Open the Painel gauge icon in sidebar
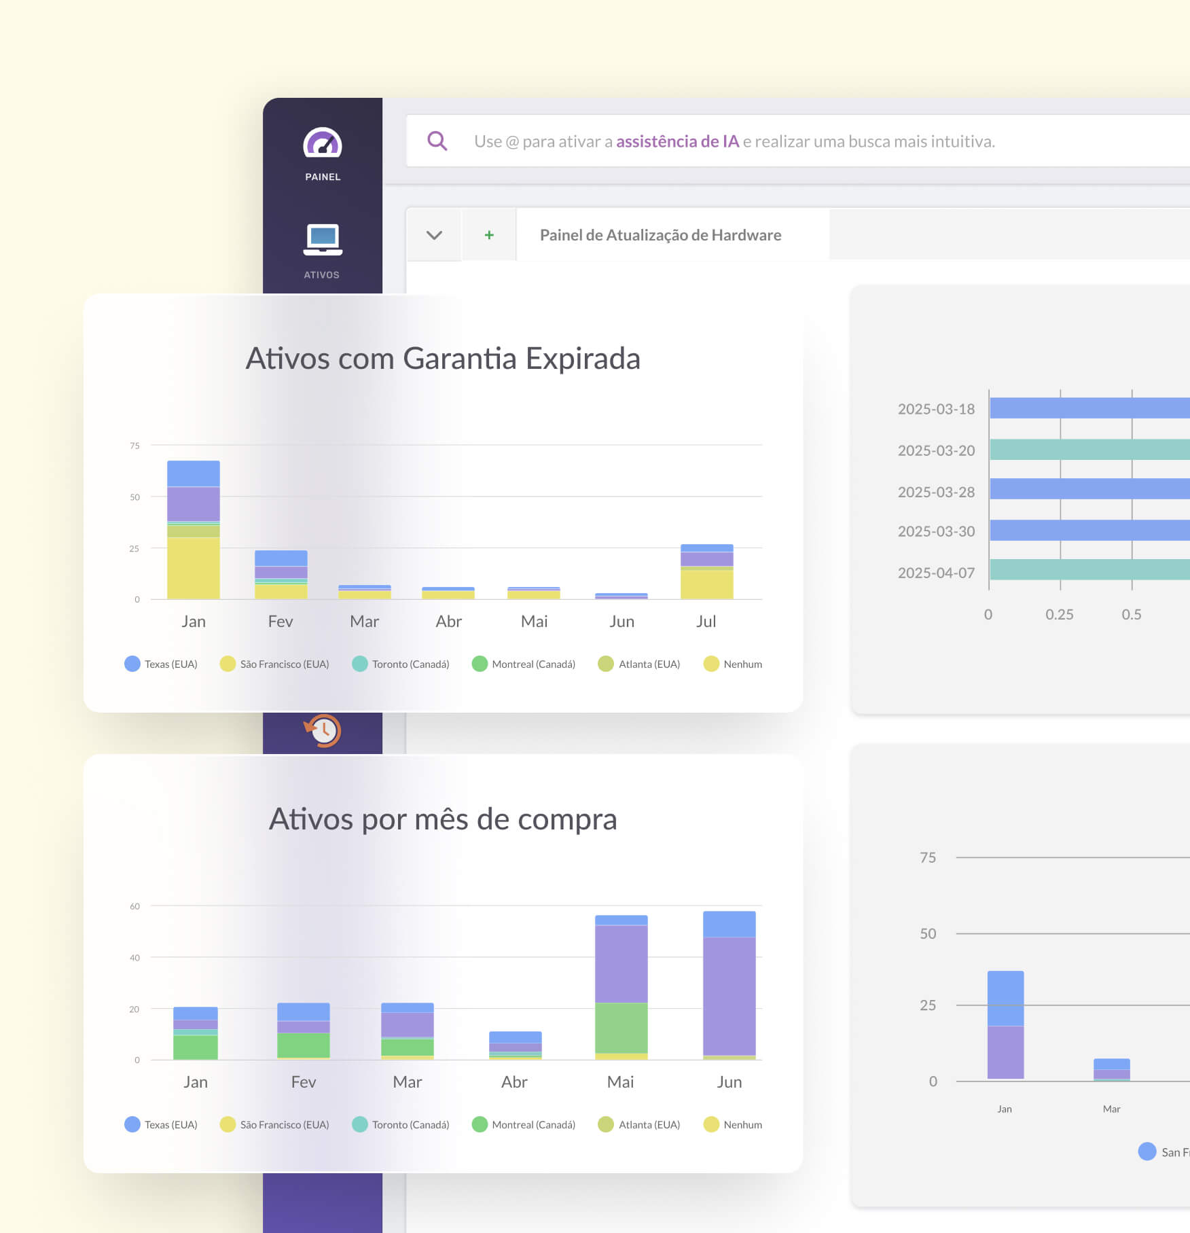The image size is (1190, 1233). [322, 144]
